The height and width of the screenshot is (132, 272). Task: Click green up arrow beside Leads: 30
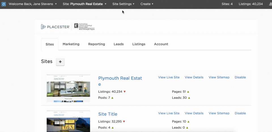point(189,98)
